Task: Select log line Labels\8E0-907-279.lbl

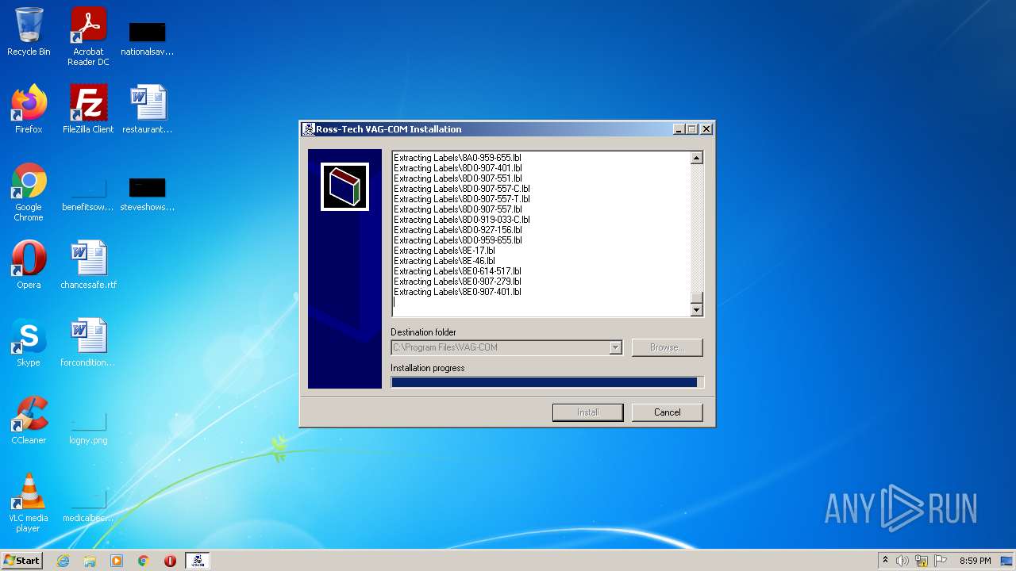Action: coord(457,282)
